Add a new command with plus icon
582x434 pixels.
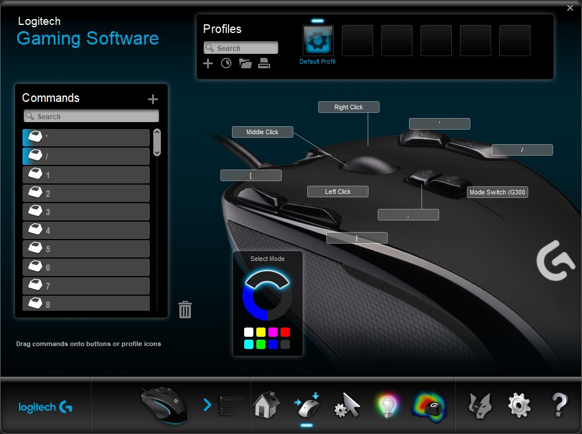(x=153, y=99)
